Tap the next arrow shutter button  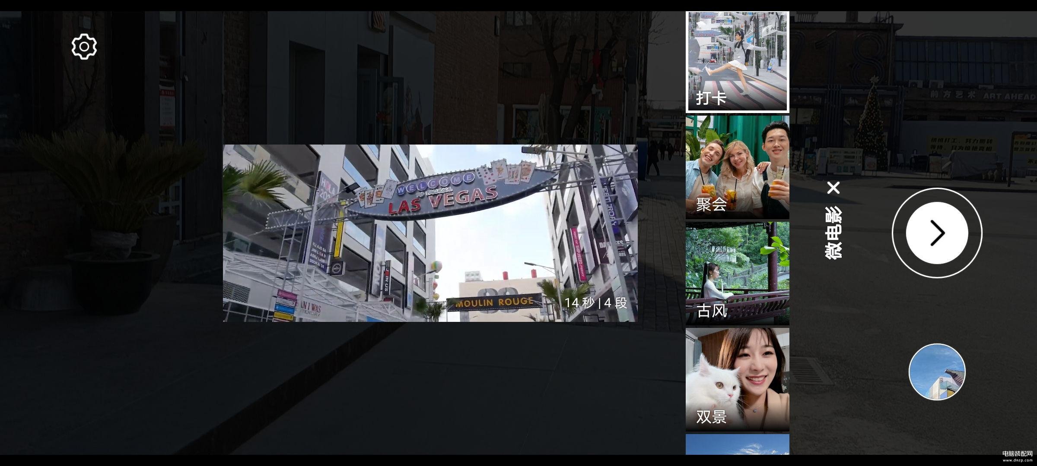(937, 233)
